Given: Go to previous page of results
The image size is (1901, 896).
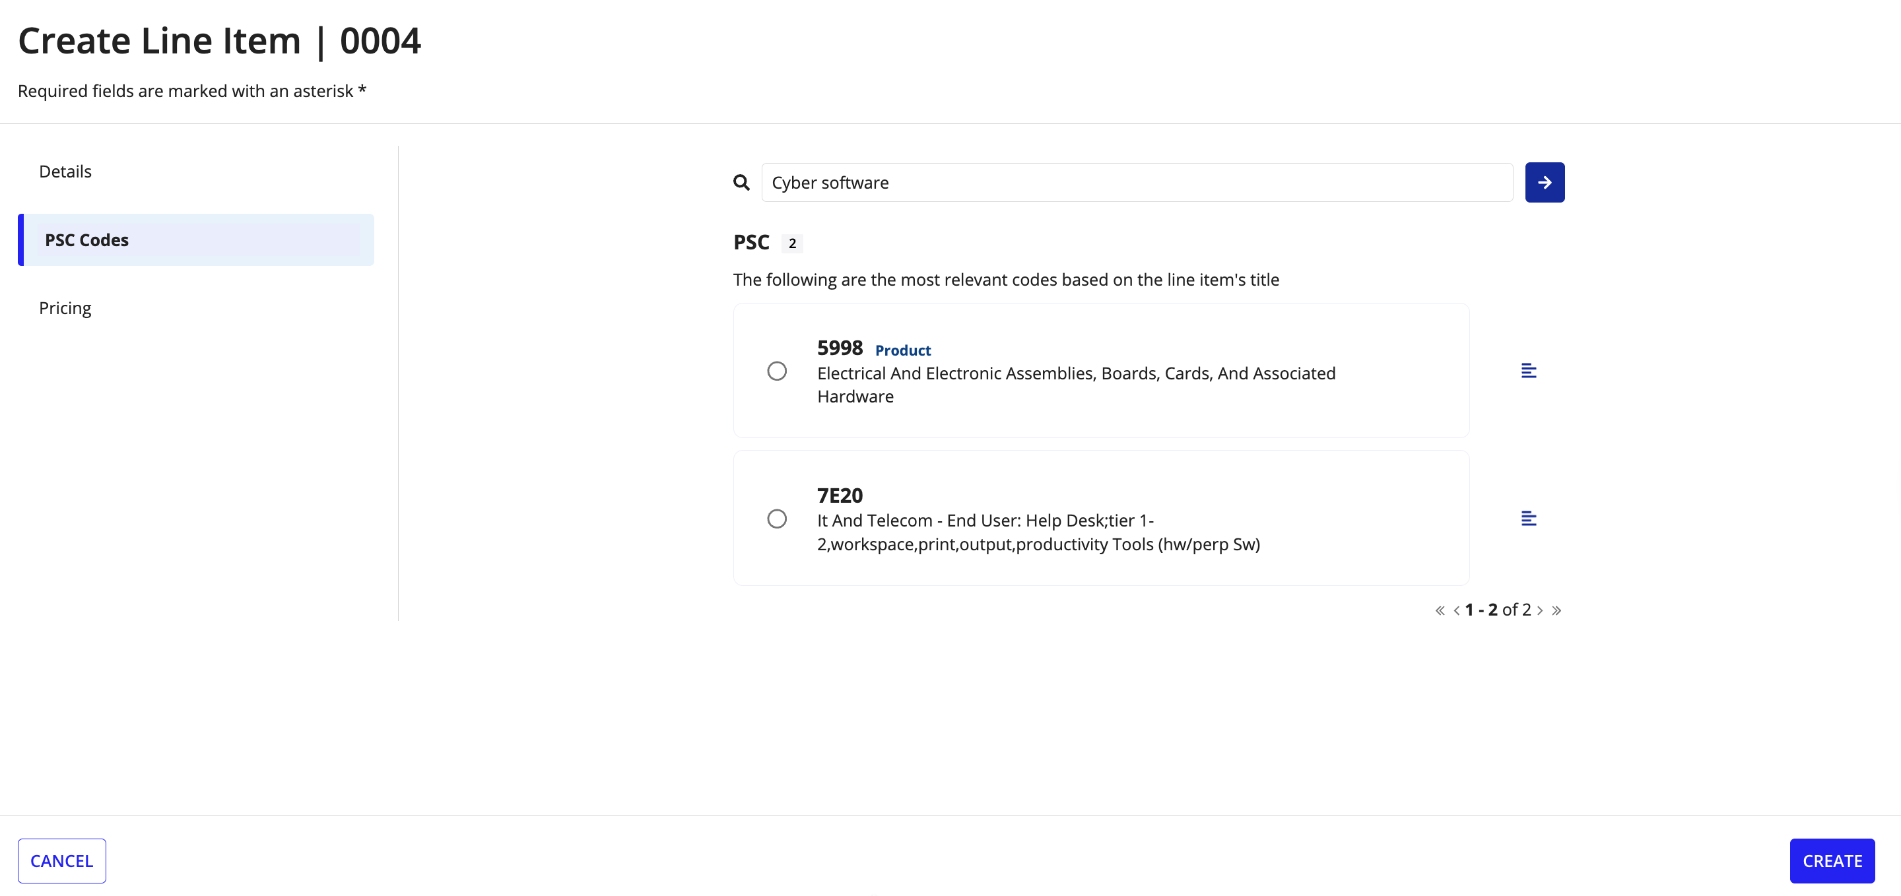Looking at the screenshot, I should click(x=1456, y=610).
